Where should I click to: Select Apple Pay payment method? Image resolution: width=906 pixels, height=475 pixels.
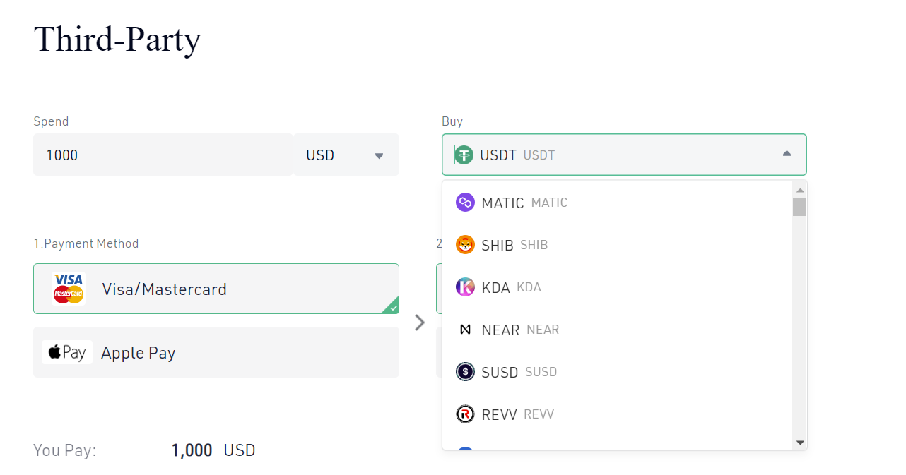tap(216, 352)
